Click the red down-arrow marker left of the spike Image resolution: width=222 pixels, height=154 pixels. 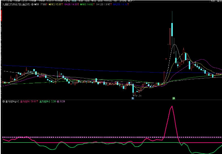click(166, 59)
